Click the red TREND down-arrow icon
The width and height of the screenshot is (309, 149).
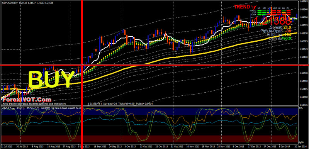(x=254, y=7)
